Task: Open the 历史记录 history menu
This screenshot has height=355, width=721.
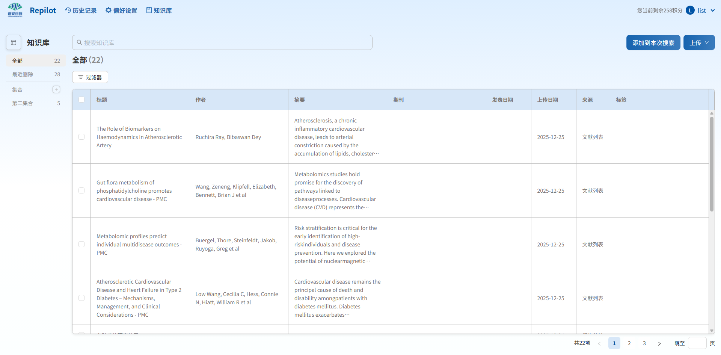Action: tap(81, 11)
